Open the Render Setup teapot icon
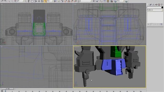164x92 pixels. [115, 1]
